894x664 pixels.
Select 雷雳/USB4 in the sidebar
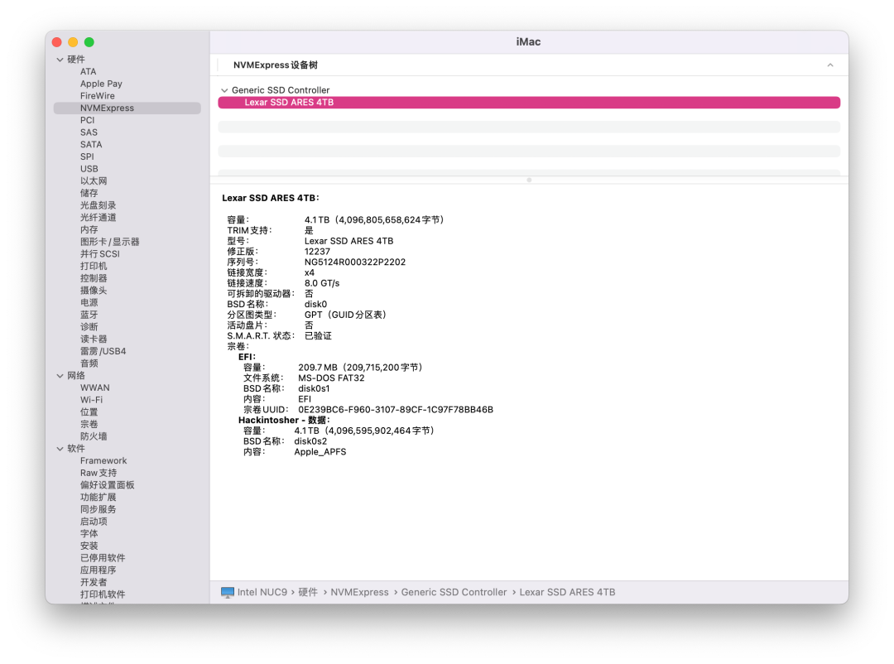(103, 351)
